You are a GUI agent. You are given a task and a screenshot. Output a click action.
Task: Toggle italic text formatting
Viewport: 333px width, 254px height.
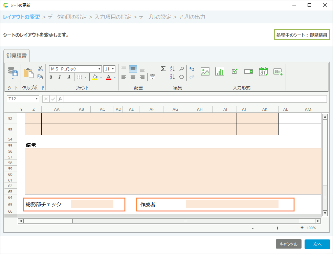click(60, 77)
